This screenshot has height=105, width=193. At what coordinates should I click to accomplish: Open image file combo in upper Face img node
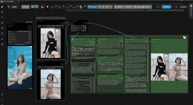tap(51, 26)
